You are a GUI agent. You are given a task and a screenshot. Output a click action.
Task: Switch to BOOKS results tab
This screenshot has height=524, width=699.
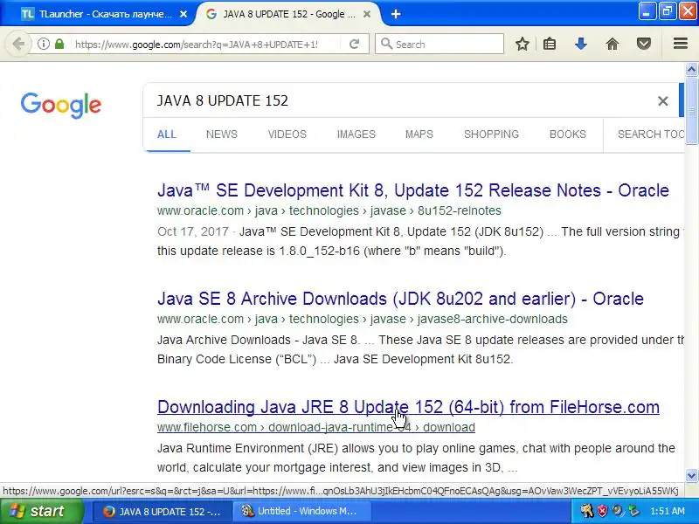point(567,134)
